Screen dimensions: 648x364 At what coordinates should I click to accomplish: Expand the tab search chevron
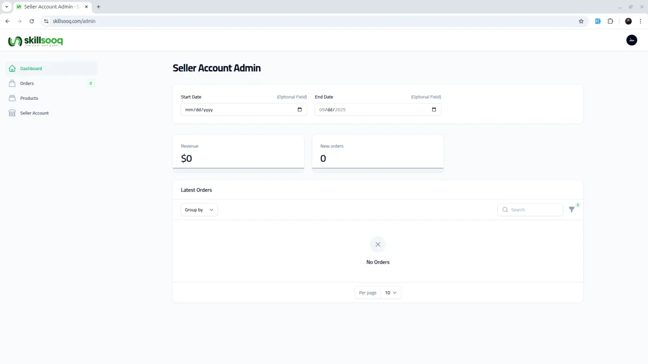[6, 6]
